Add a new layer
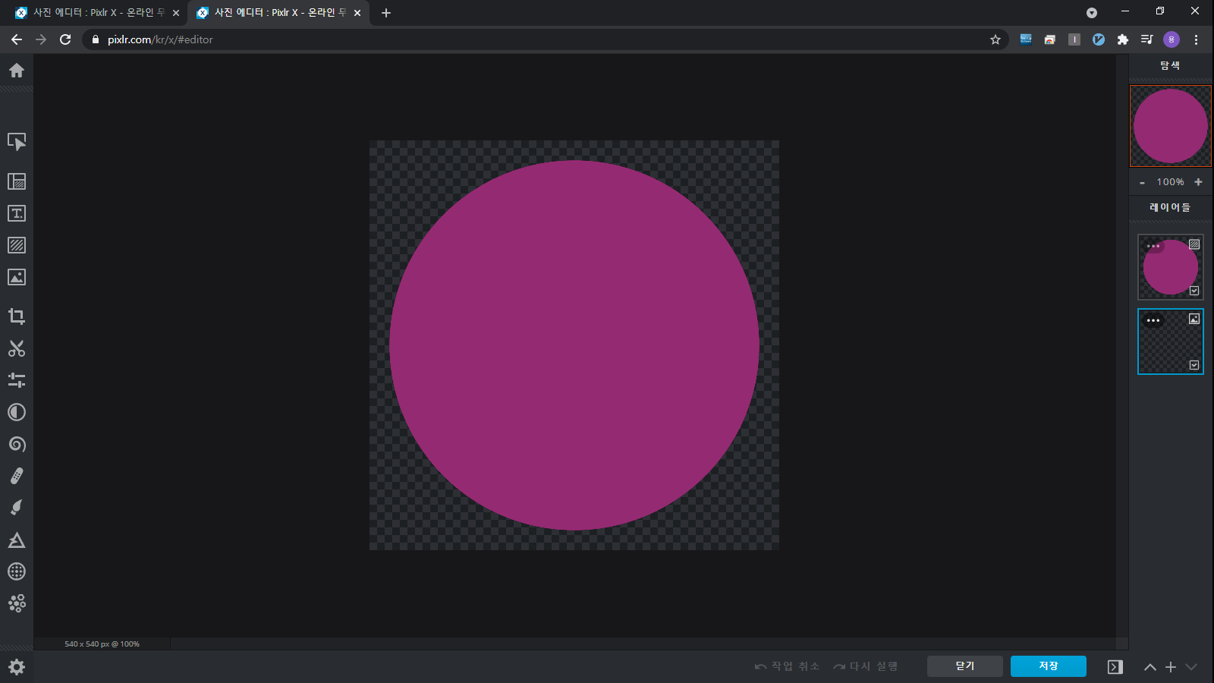Screen dimensions: 1214x683 coord(1171,667)
